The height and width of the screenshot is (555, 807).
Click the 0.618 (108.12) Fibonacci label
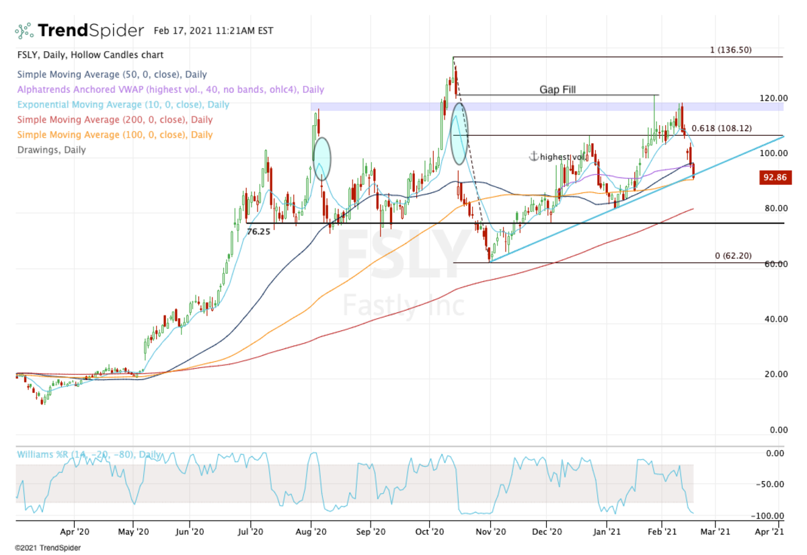(x=722, y=128)
